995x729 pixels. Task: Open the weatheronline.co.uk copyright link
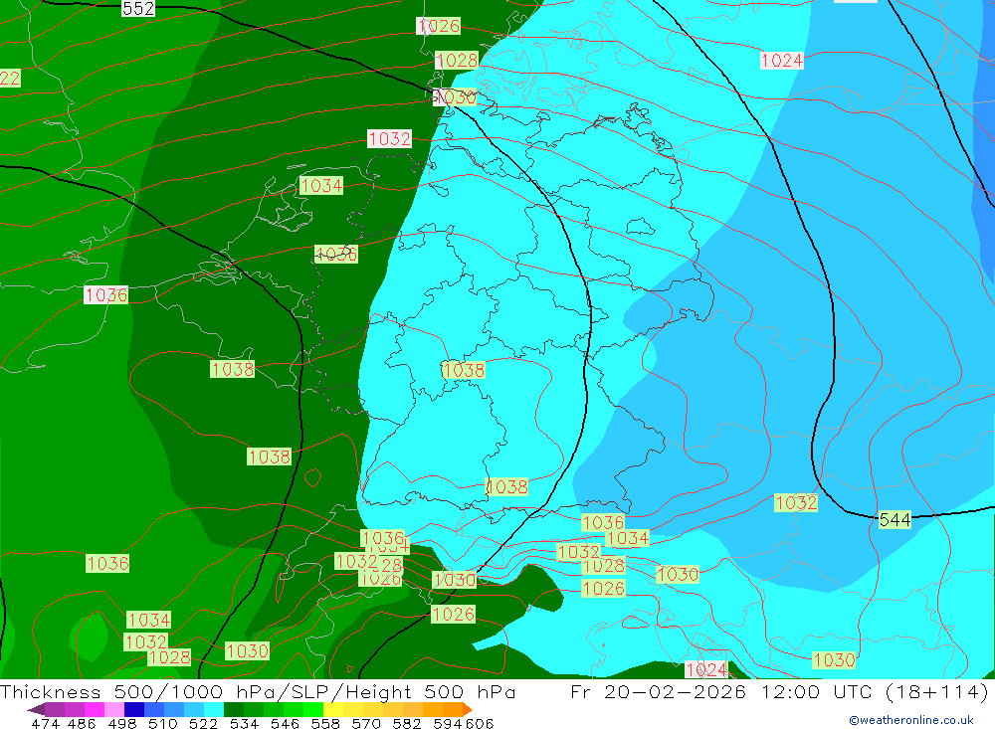tap(911, 720)
